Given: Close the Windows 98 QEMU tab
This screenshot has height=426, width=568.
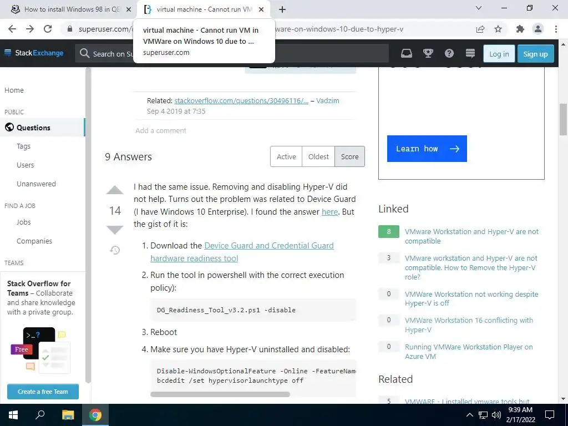Looking at the screenshot, I should point(128,9).
